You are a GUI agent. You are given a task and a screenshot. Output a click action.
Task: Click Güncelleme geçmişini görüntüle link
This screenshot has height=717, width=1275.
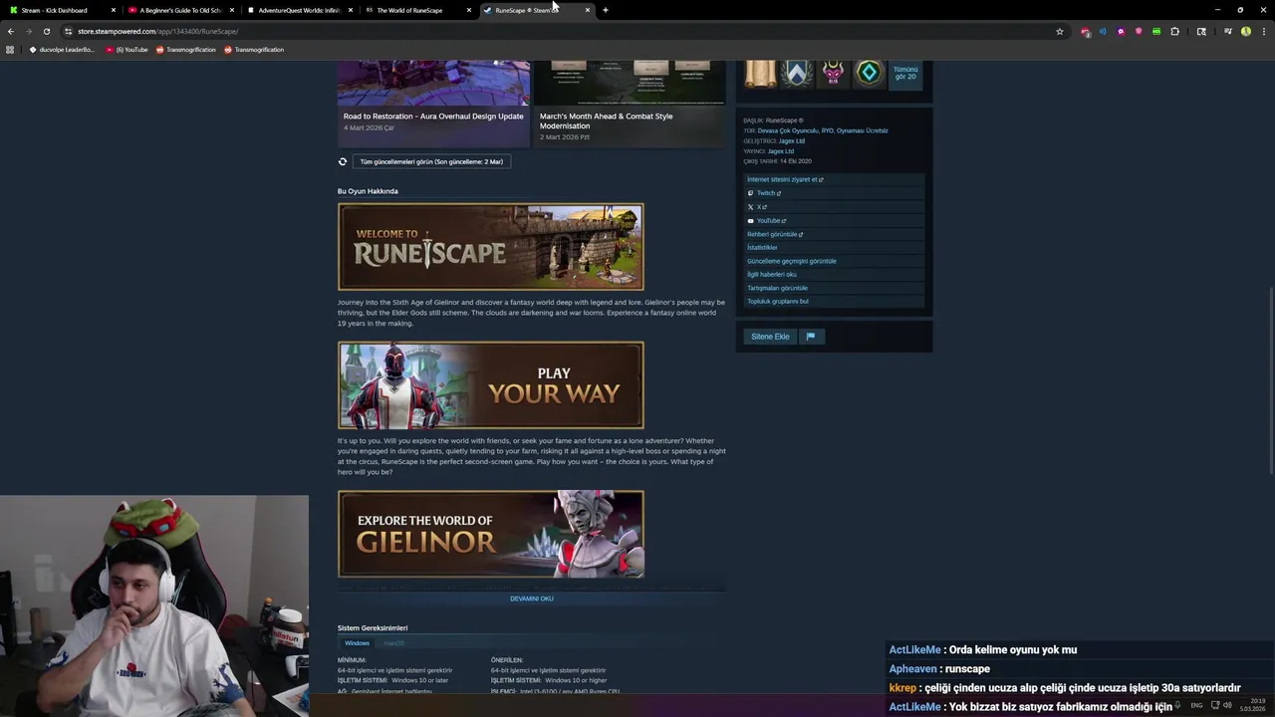coord(792,261)
